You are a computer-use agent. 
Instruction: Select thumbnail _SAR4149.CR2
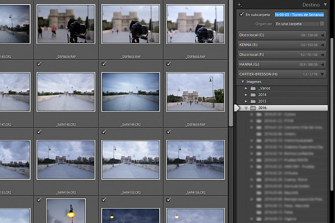pos(131,92)
